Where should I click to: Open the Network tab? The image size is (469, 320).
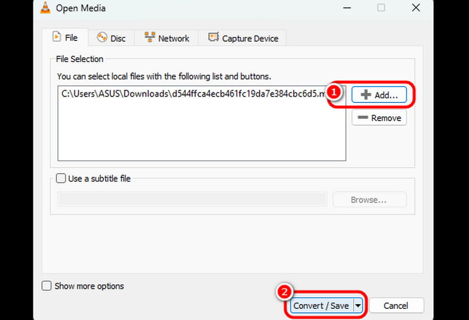coord(166,38)
